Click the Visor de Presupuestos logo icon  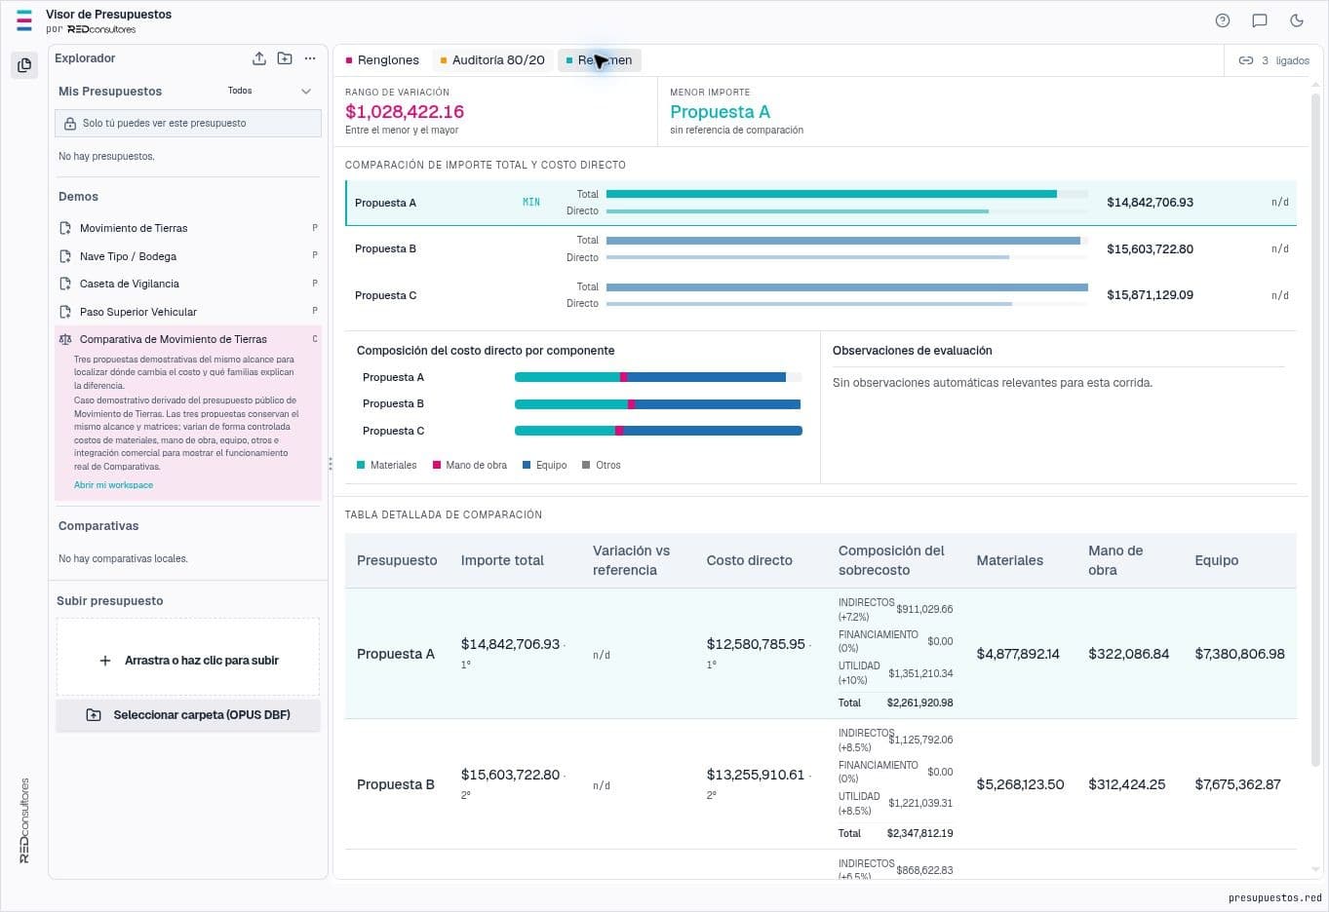24,20
